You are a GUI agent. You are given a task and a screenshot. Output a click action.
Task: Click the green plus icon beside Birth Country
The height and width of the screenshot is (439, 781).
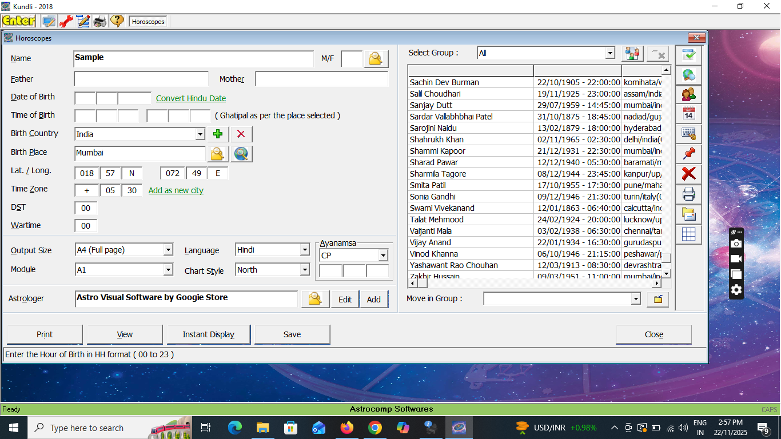click(218, 134)
